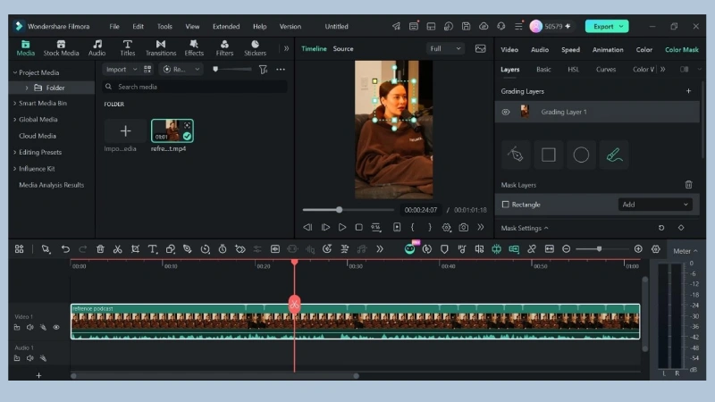Select the circle mask shape
The height and width of the screenshot is (402, 715).
581,155
